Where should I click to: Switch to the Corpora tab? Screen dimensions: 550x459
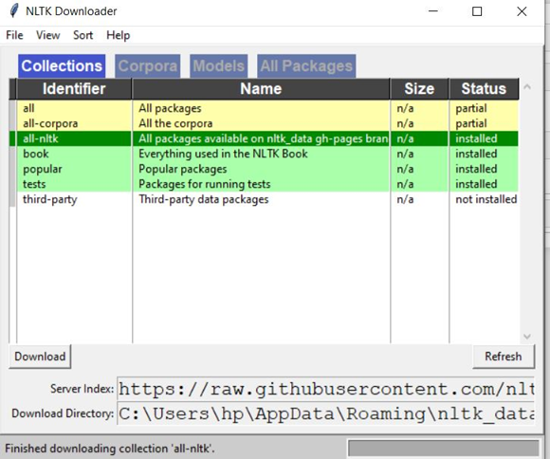coord(148,66)
